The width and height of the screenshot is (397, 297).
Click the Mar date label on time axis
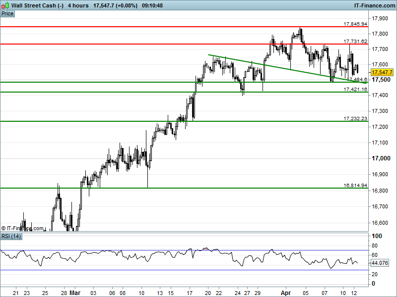tap(75, 293)
